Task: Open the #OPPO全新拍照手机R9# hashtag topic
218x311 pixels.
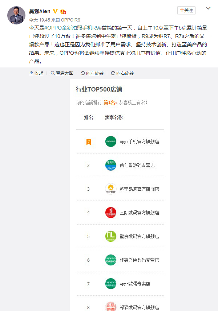Action: coord(73,28)
